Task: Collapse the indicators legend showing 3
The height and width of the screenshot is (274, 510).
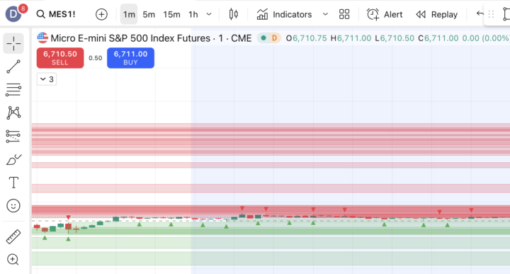Action: click(x=47, y=79)
